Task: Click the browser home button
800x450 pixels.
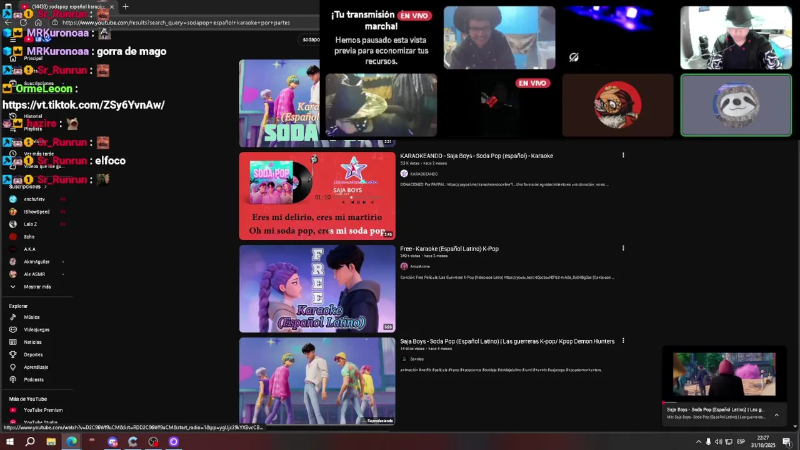Action: point(38,22)
